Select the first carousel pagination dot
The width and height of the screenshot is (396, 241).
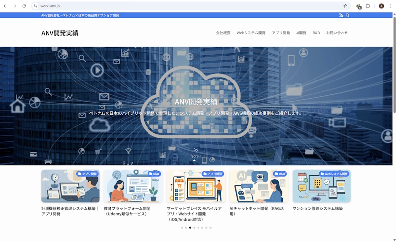[182, 228]
